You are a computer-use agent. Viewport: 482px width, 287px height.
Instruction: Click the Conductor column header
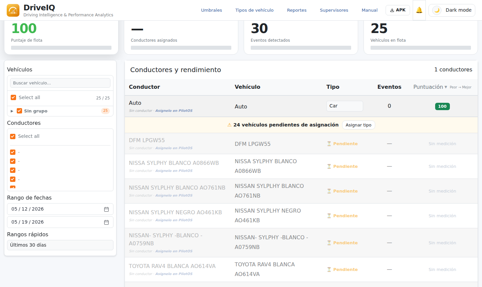tap(144, 87)
